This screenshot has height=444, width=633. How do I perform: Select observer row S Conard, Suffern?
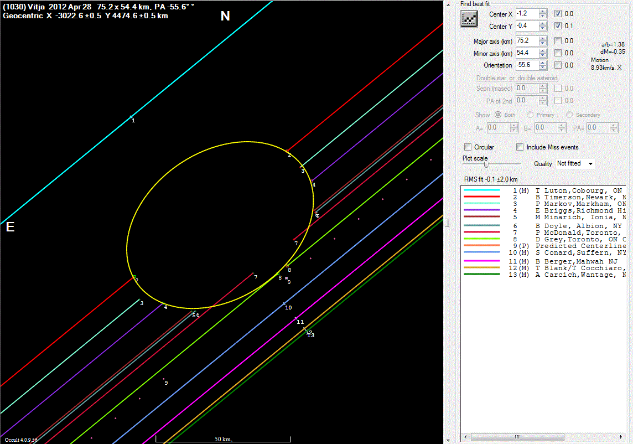544,252
